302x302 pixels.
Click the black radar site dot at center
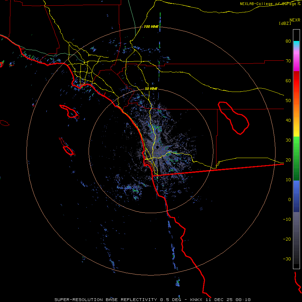[x=157, y=147]
